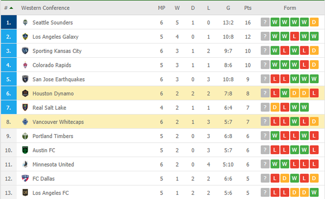Click the FC Dallas team logo
Viewport: 325px width, 199px height.
[x=25, y=179]
